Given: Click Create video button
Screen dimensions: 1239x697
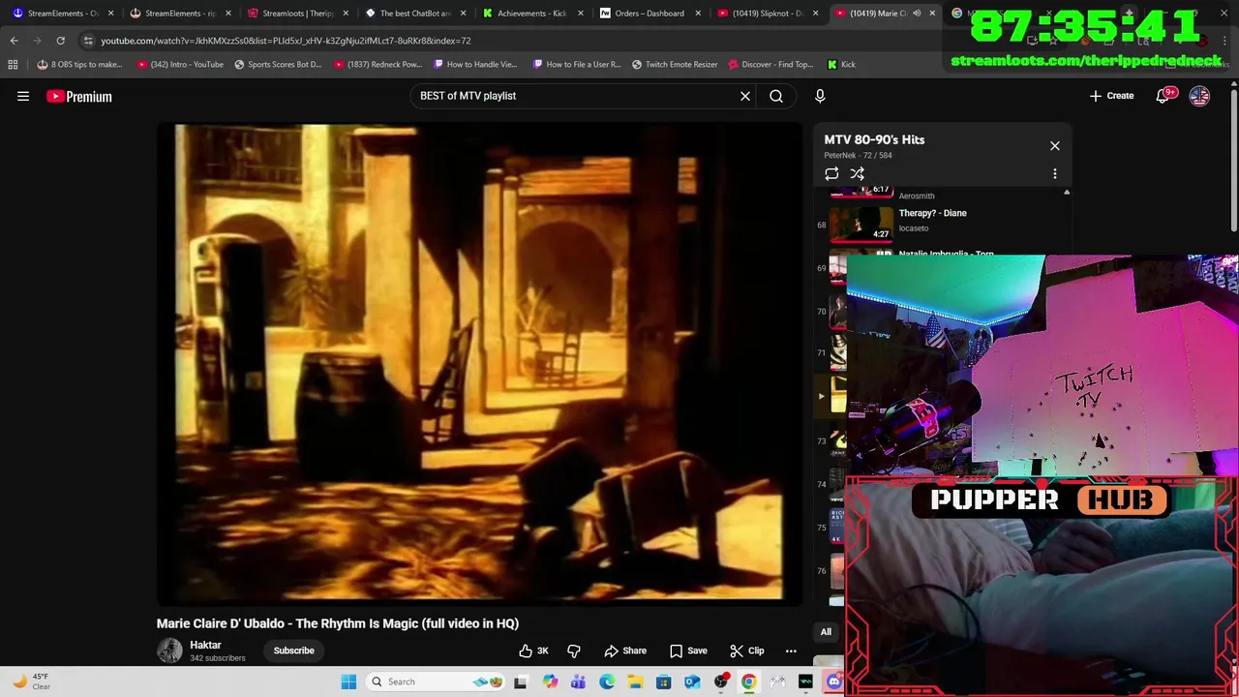Looking at the screenshot, I should (x=1111, y=96).
